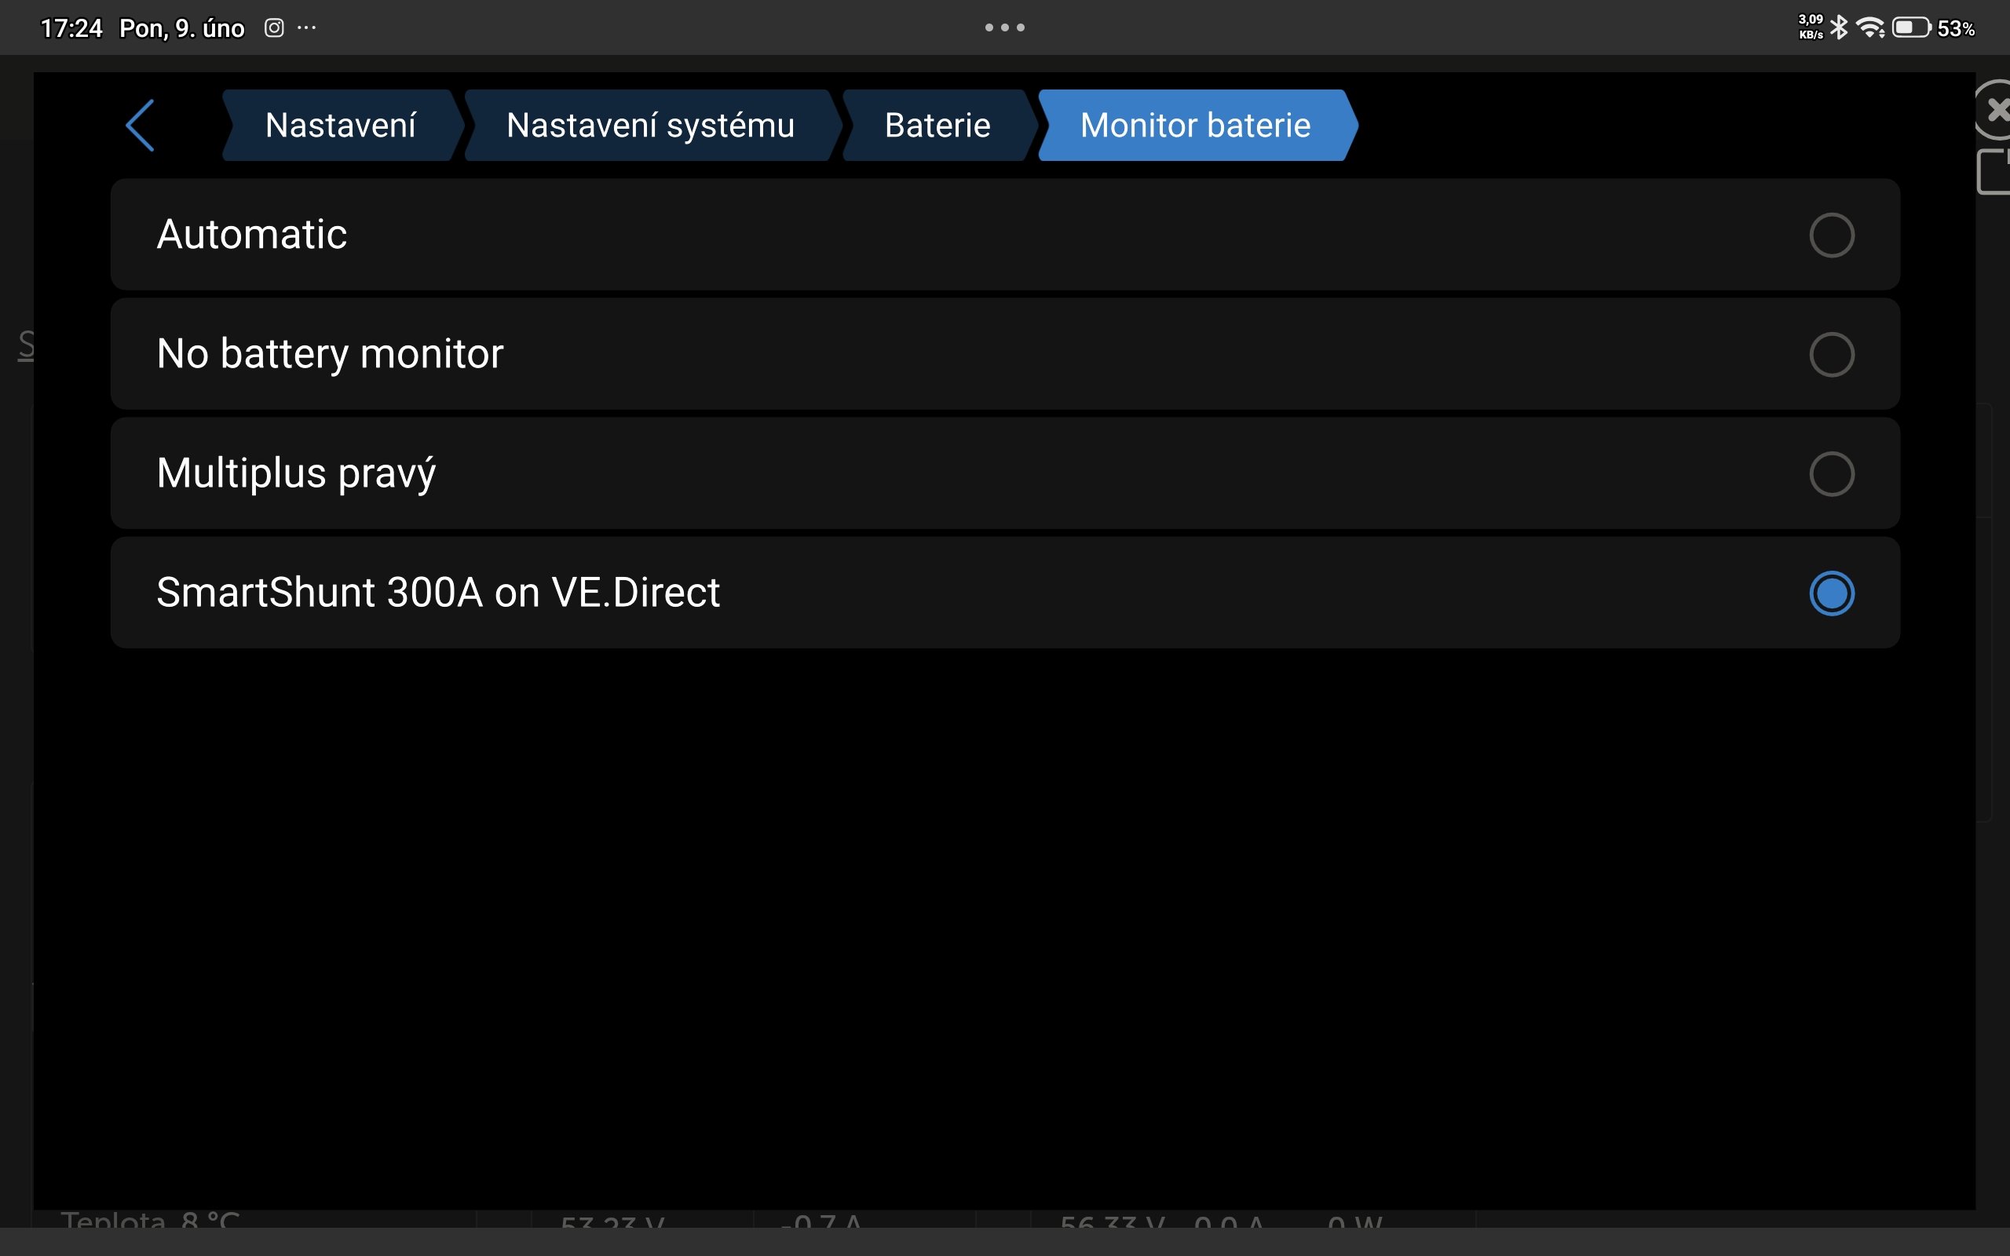Select the Automatic radio button

point(1831,235)
